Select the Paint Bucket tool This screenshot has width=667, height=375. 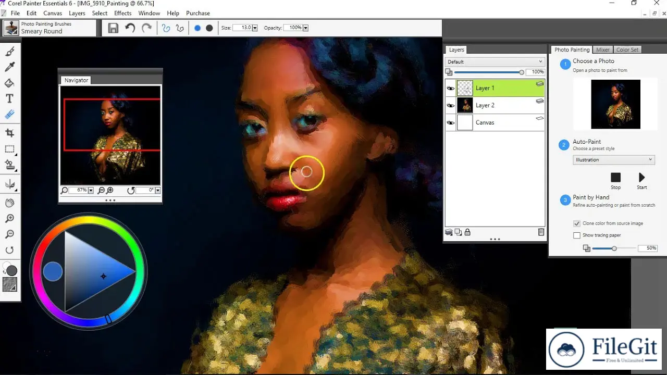[x=9, y=83]
